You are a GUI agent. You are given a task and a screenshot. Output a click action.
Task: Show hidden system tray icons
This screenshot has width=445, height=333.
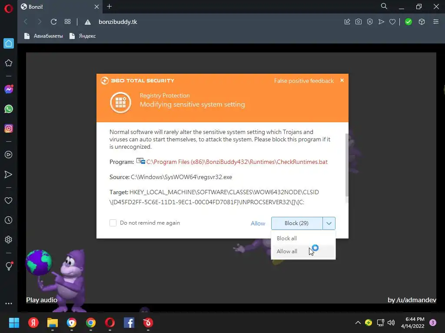pyautogui.click(x=358, y=323)
